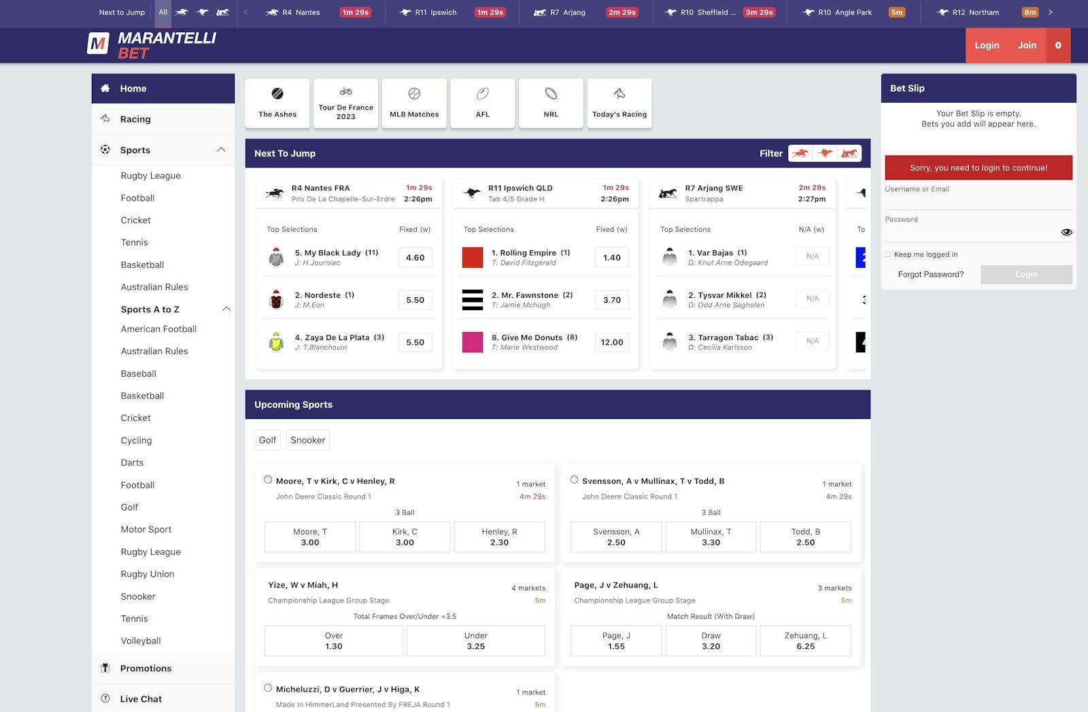Select the radio button for Moore v Kirk match
Image resolution: width=1088 pixels, height=712 pixels.
coord(268,479)
